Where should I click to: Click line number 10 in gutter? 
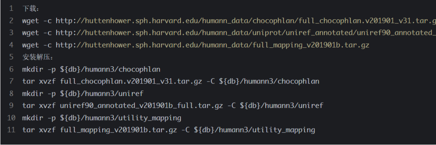(11, 118)
